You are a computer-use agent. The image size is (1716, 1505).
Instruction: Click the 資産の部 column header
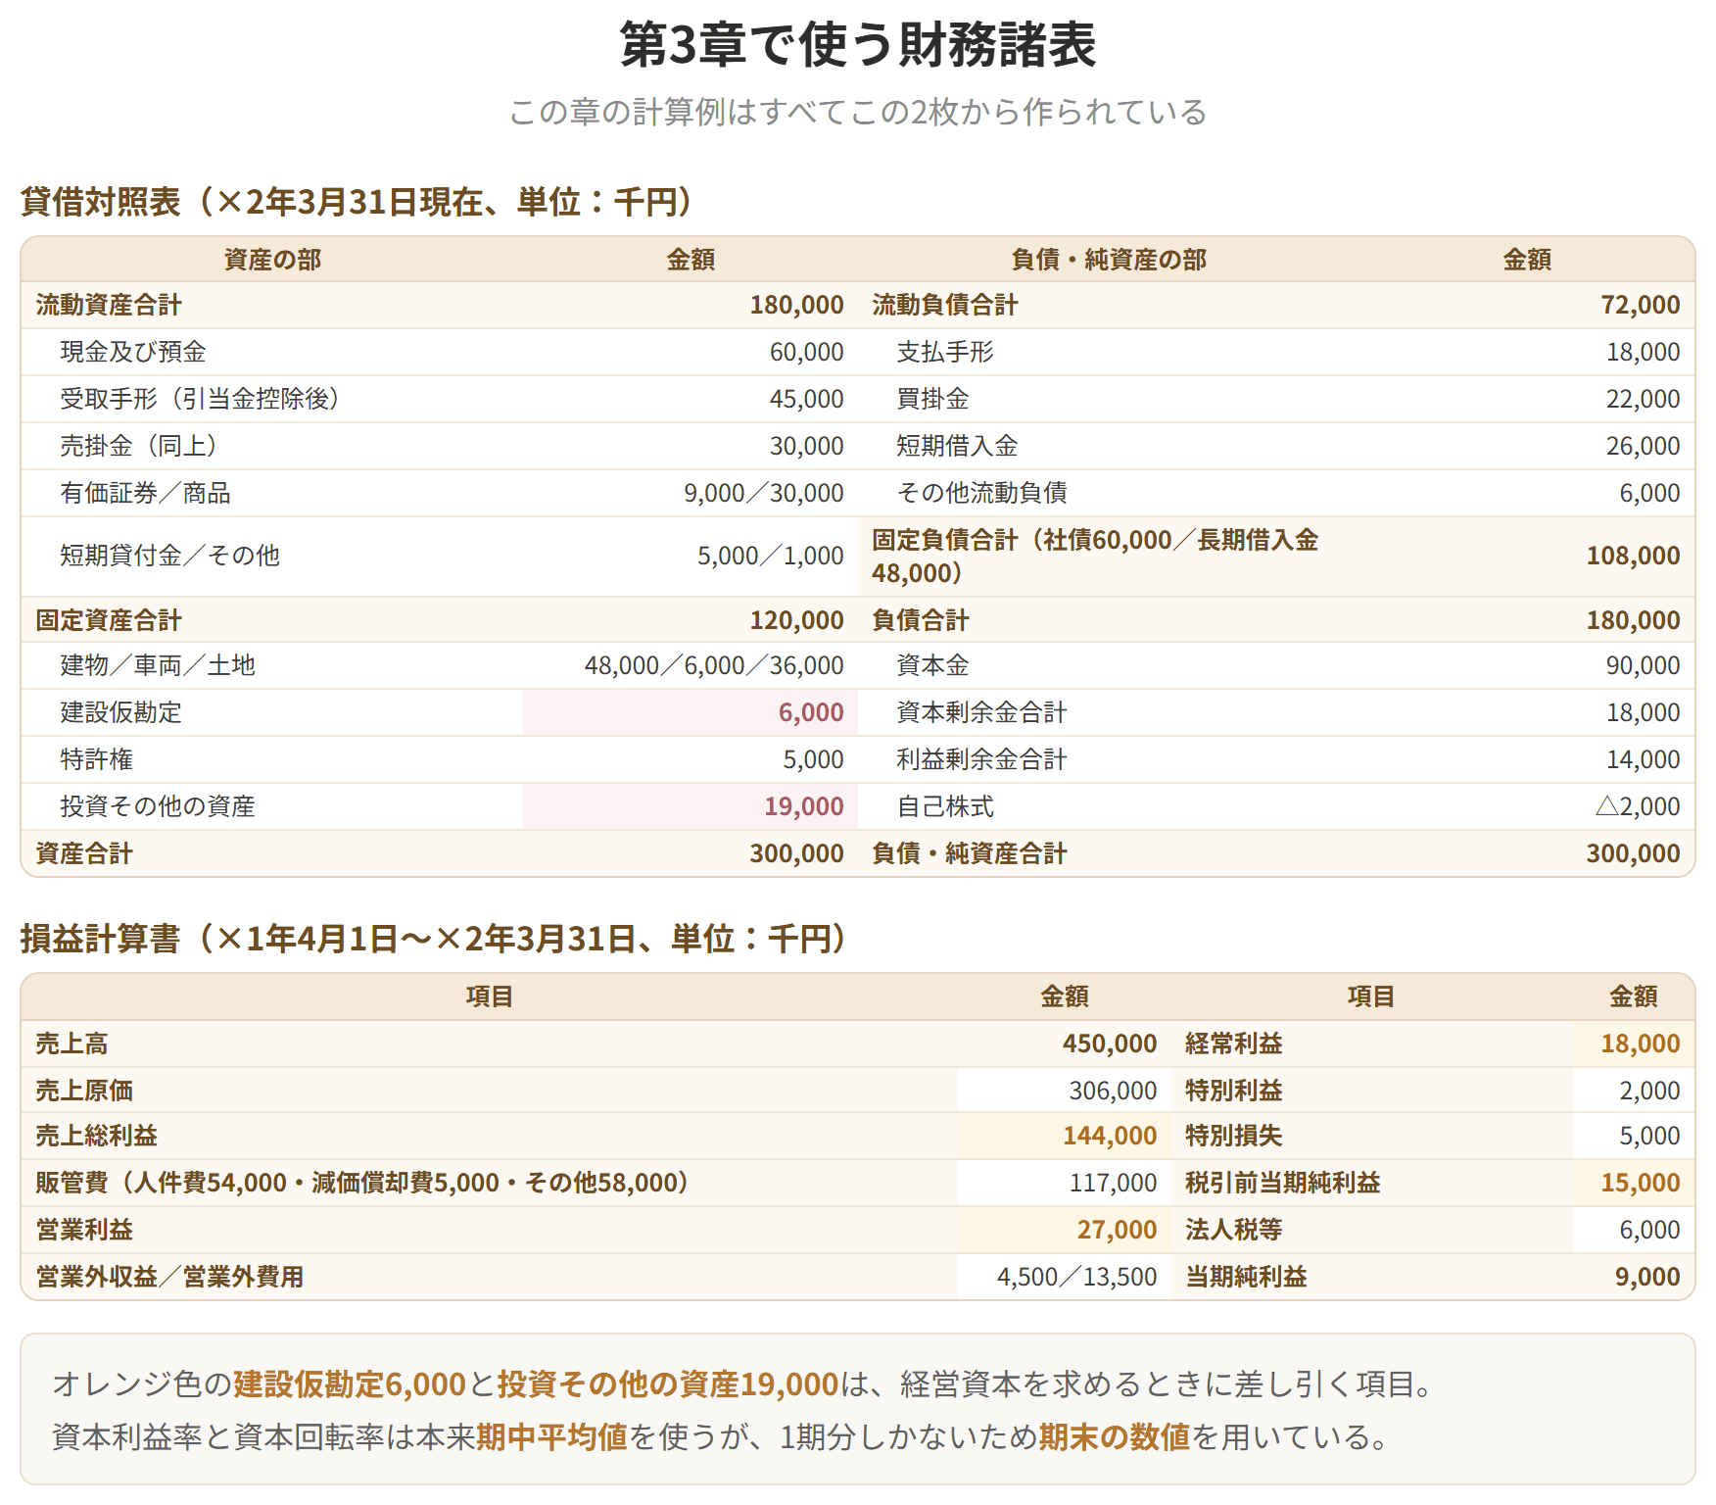click(x=272, y=260)
